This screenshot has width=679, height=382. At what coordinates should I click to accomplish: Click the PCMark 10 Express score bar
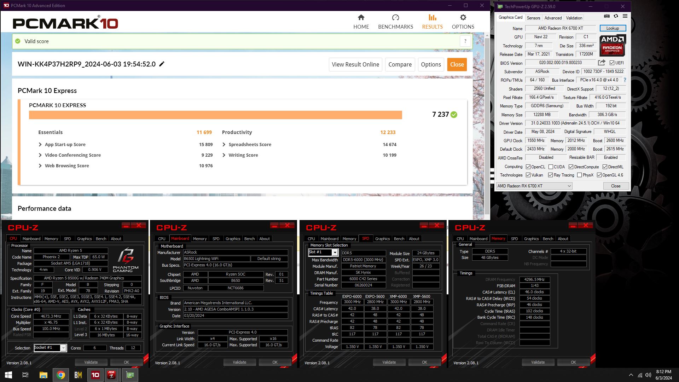pos(215,115)
